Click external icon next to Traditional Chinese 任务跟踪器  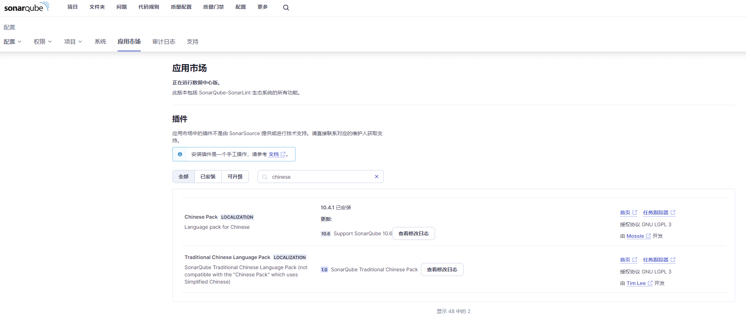pyautogui.click(x=673, y=260)
